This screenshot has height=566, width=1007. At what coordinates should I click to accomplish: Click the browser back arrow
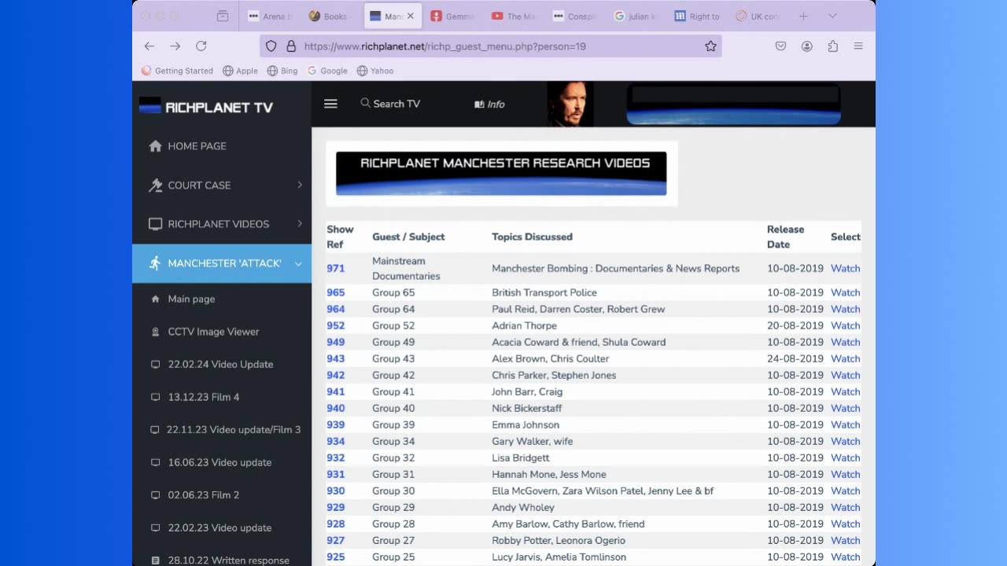(149, 46)
